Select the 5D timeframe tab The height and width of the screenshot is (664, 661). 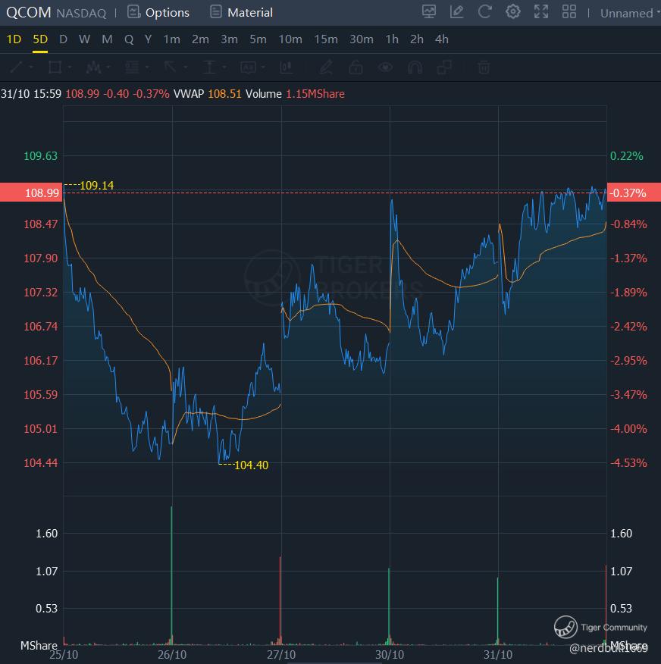click(40, 39)
